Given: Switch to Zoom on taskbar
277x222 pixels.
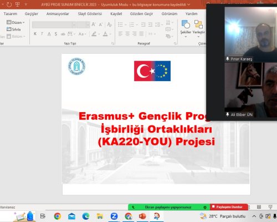Looking at the screenshot, I should pos(114,216).
